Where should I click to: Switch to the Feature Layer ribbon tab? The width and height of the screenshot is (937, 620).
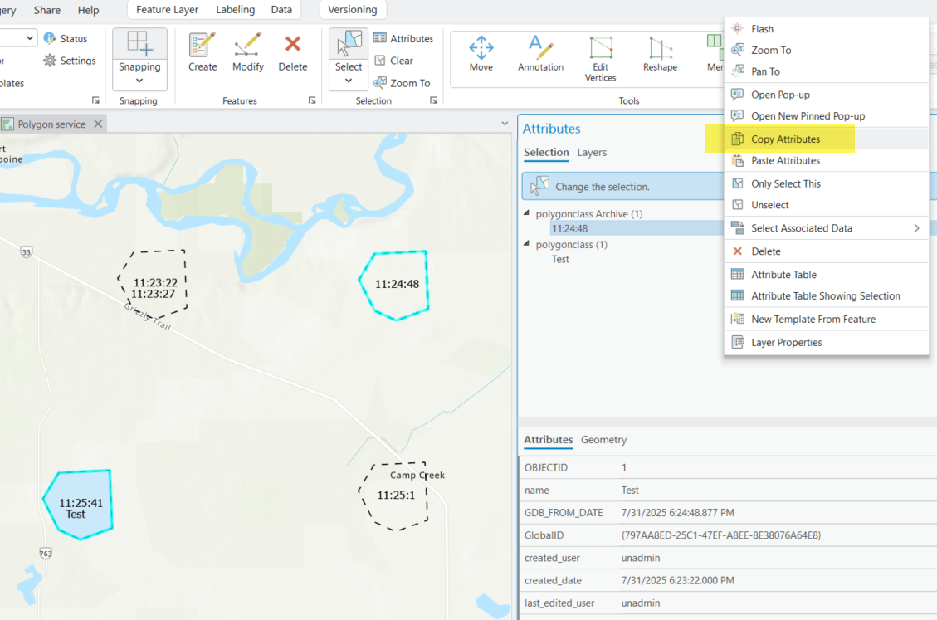(168, 10)
